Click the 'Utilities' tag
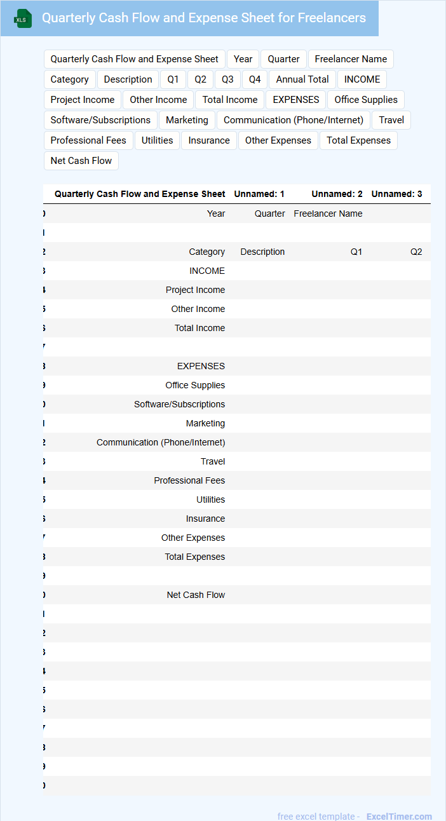Screen dimensions: 446x821 158,140
